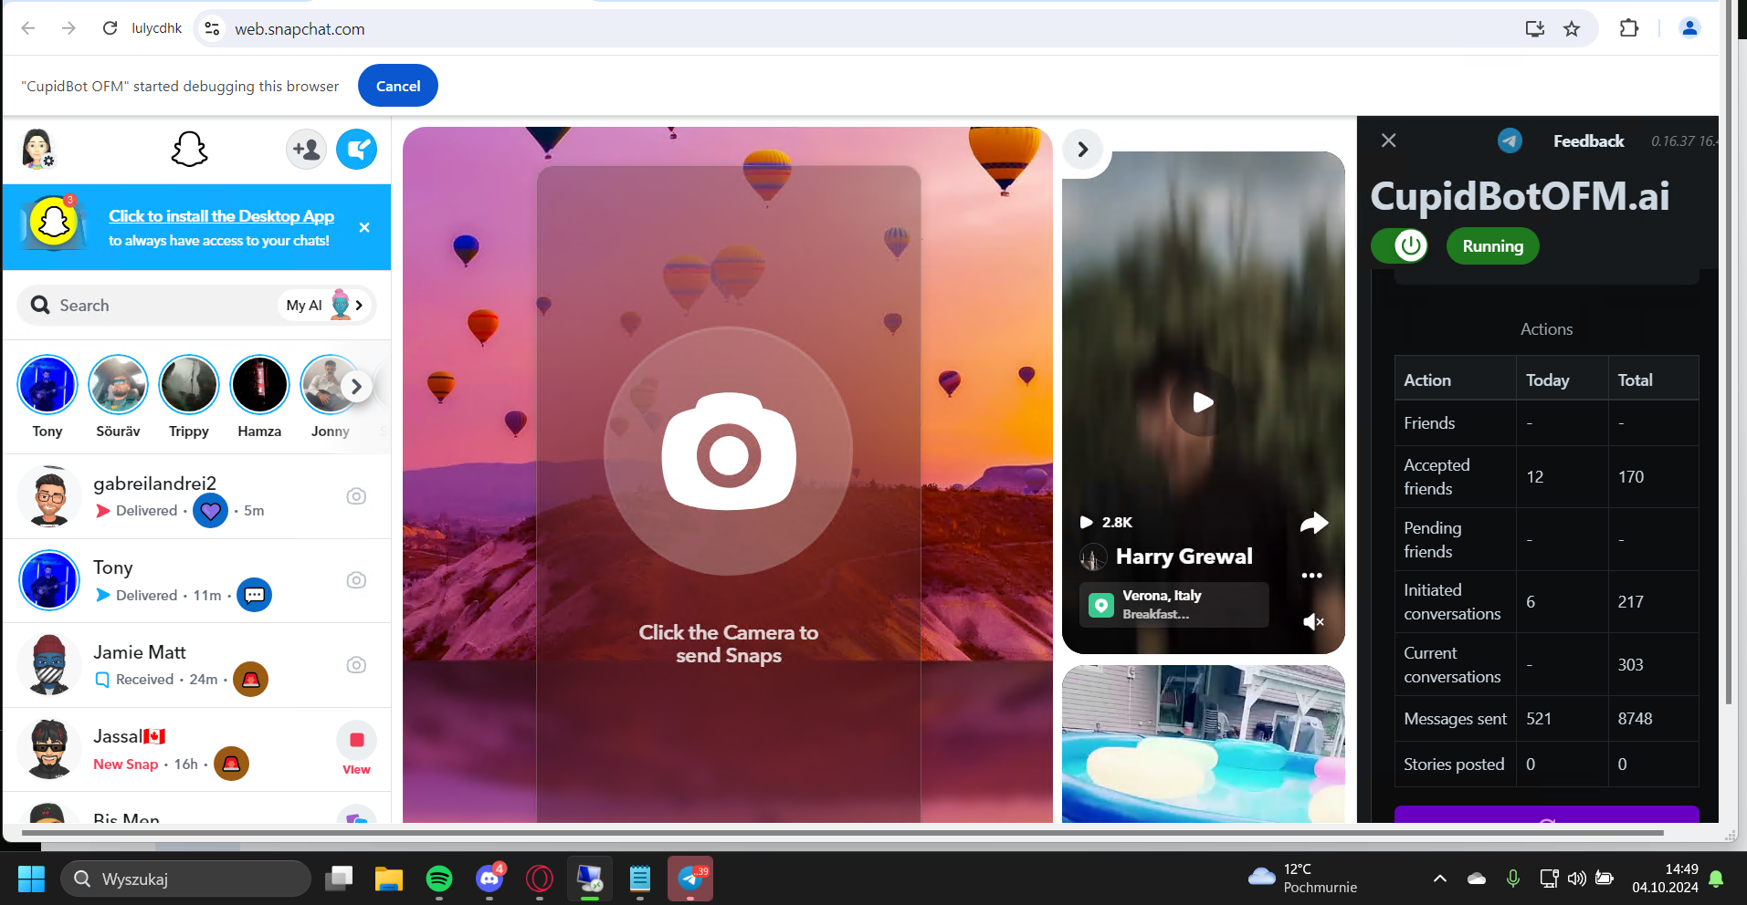Click the Search chats field
This screenshot has height=905, width=1747.
pyautogui.click(x=151, y=306)
